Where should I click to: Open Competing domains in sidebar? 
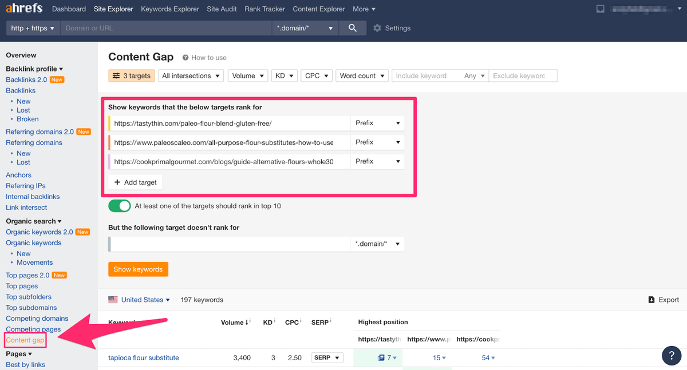tap(37, 319)
